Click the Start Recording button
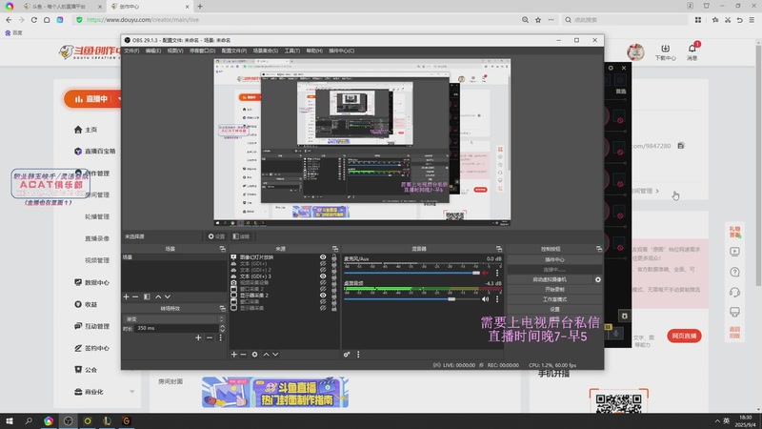This screenshot has width=762, height=429. click(x=554, y=290)
